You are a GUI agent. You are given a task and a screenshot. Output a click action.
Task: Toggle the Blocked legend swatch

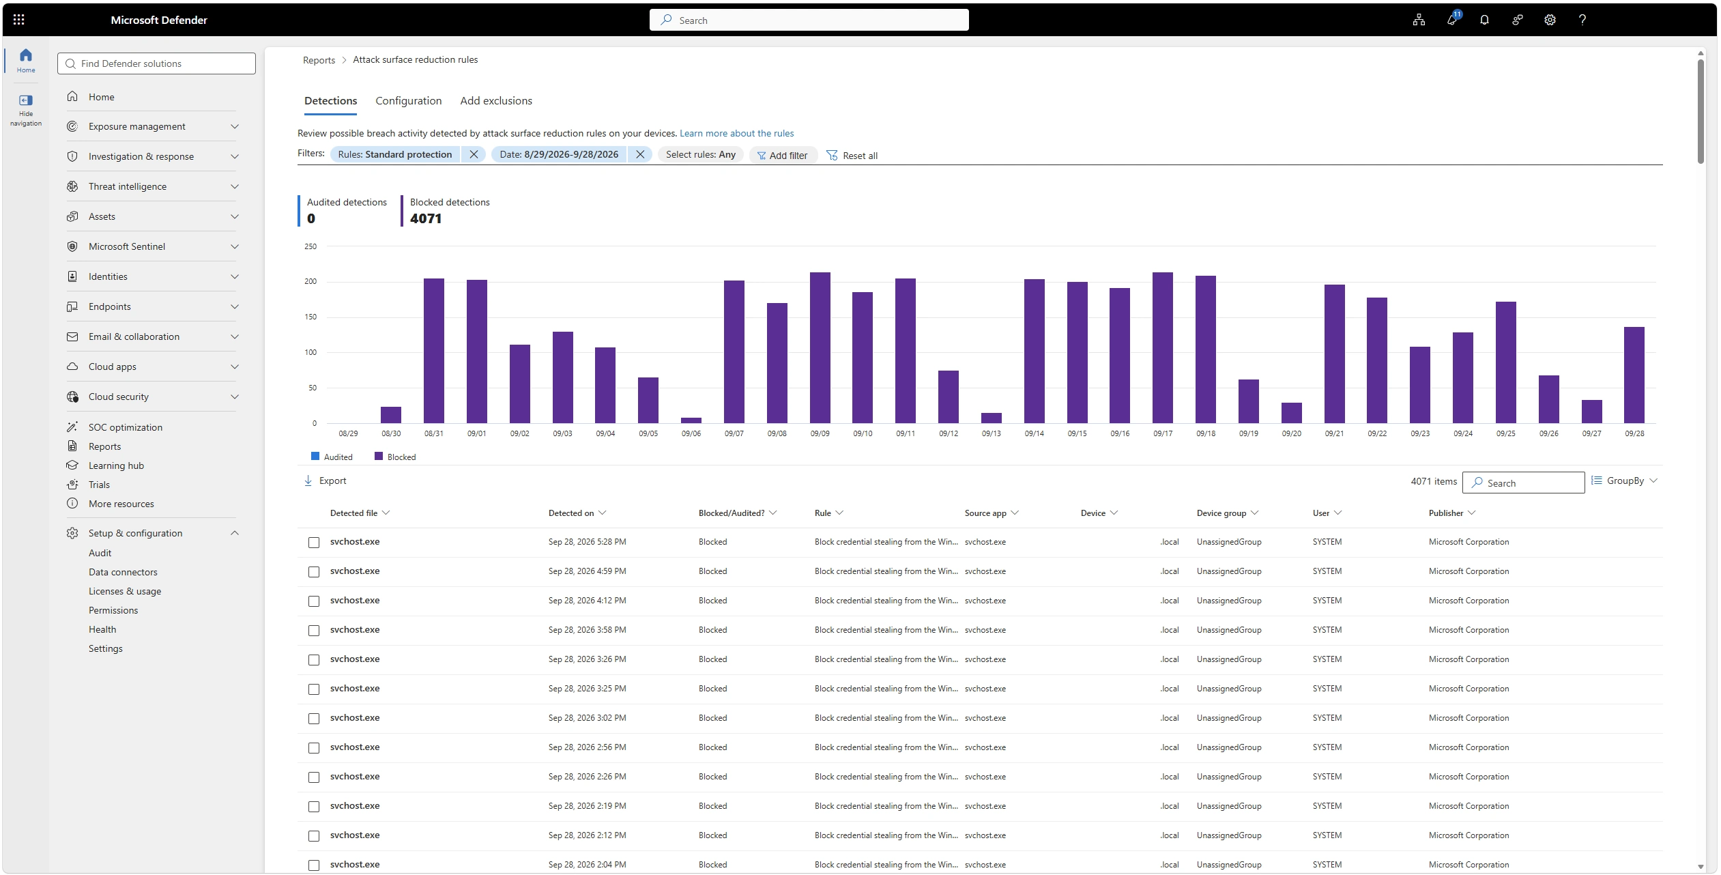(379, 456)
